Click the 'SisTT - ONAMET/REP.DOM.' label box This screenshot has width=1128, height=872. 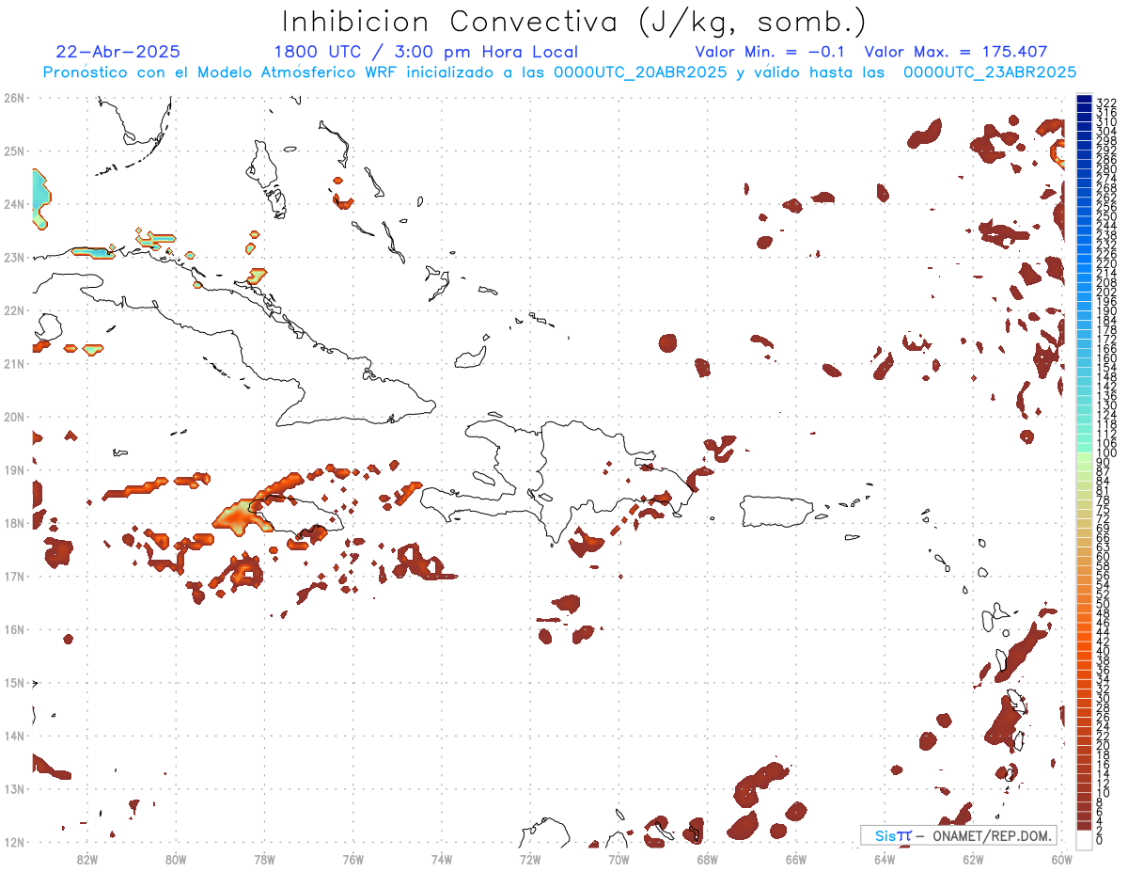[x=958, y=835]
